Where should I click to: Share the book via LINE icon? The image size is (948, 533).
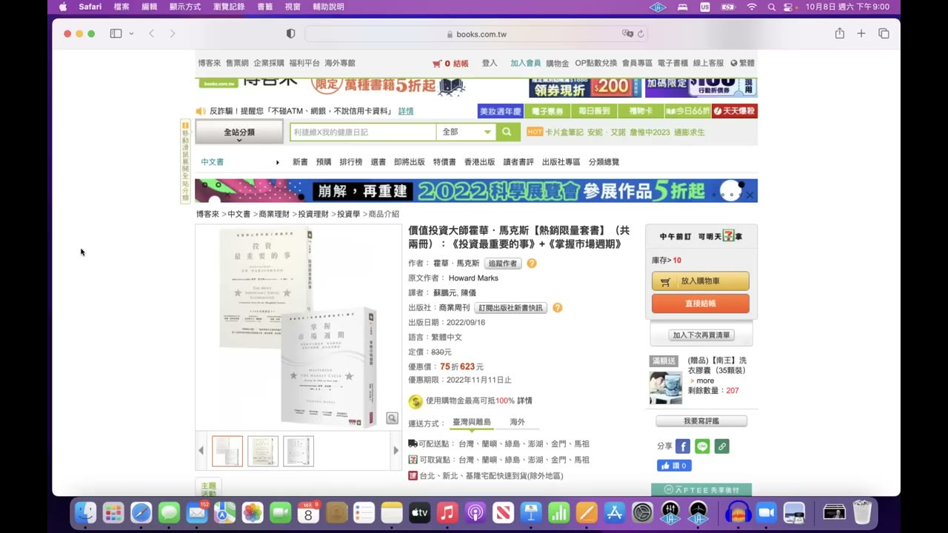pos(702,446)
